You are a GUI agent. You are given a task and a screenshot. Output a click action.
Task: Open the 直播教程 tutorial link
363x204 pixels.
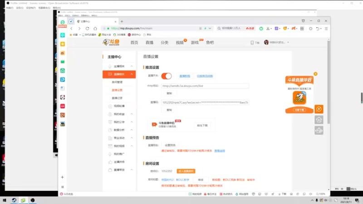coord(185,76)
